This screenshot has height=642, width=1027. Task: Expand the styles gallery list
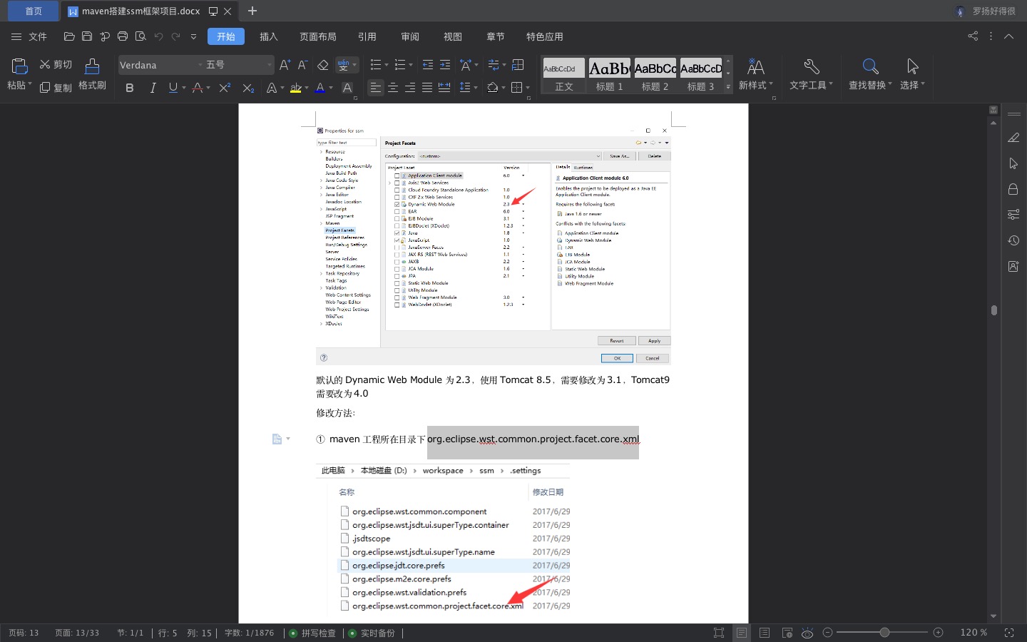pos(728,87)
